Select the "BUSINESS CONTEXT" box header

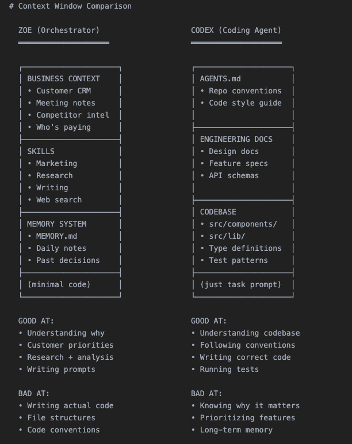pos(63,78)
